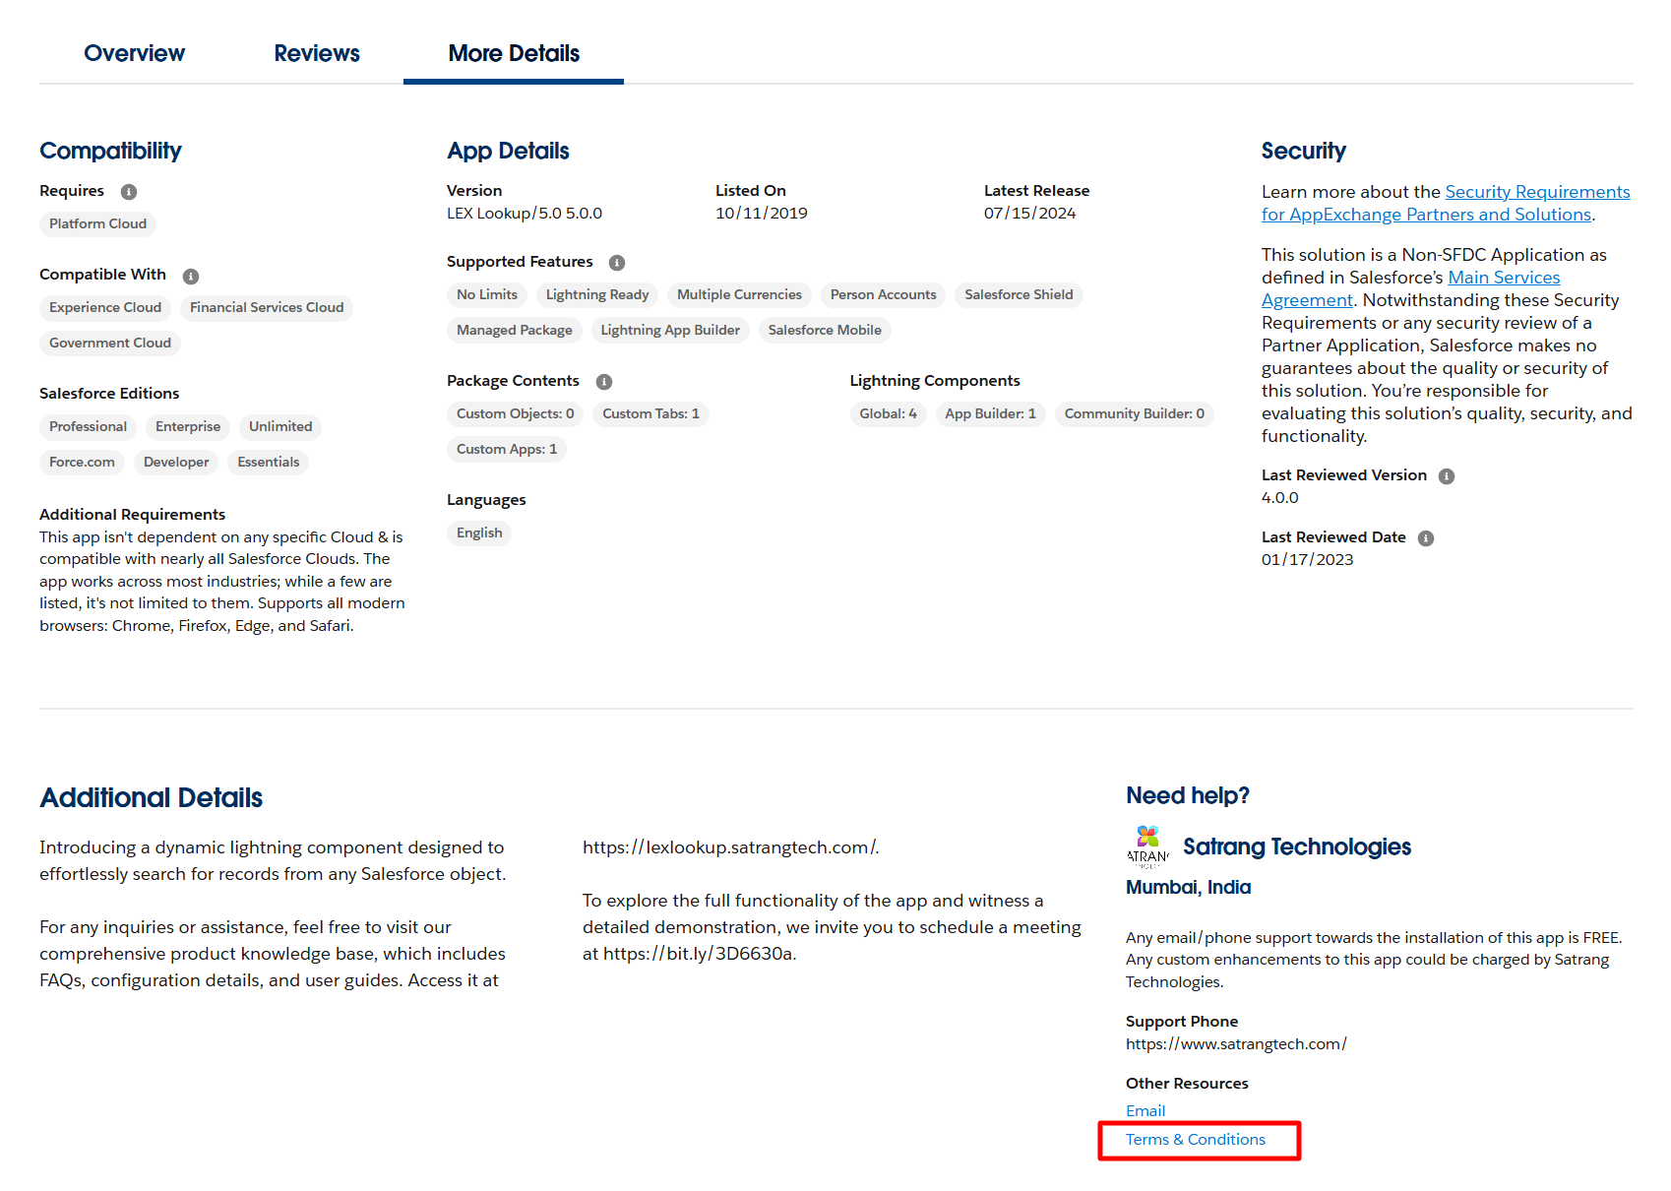Click the Need help? heading
This screenshot has height=1191, width=1671.
pyautogui.click(x=1188, y=795)
